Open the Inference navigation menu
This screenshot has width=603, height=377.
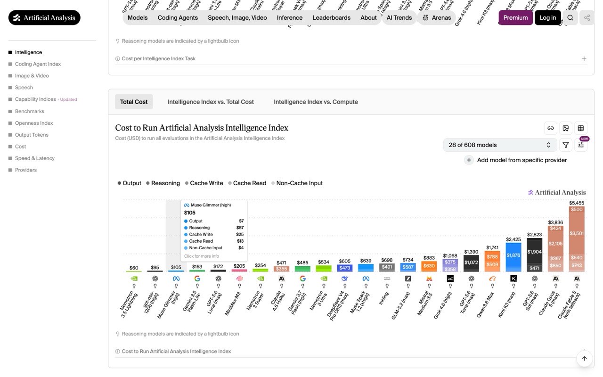click(x=290, y=18)
